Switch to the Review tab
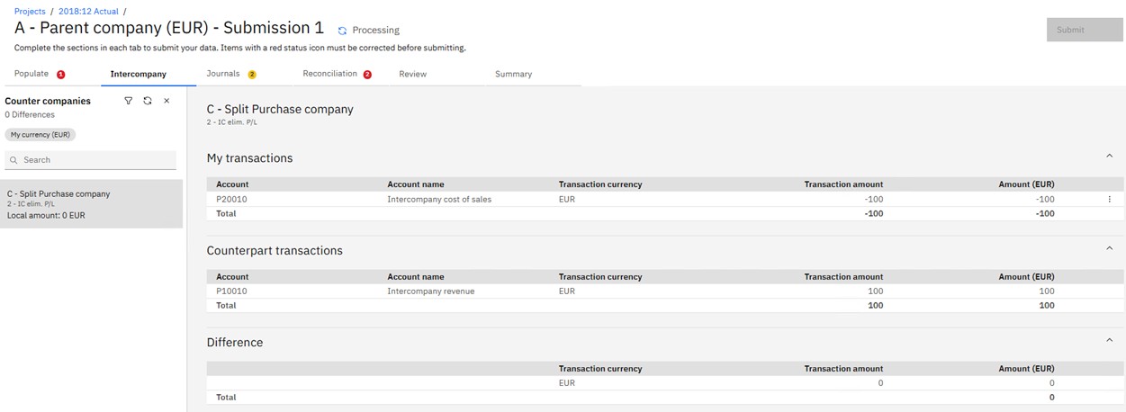Screen dimensions: 1126x412 click(x=412, y=74)
